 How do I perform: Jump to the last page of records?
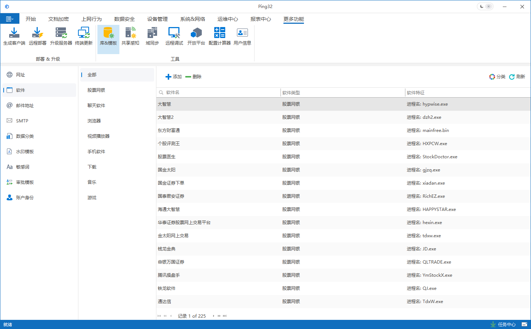(225, 316)
